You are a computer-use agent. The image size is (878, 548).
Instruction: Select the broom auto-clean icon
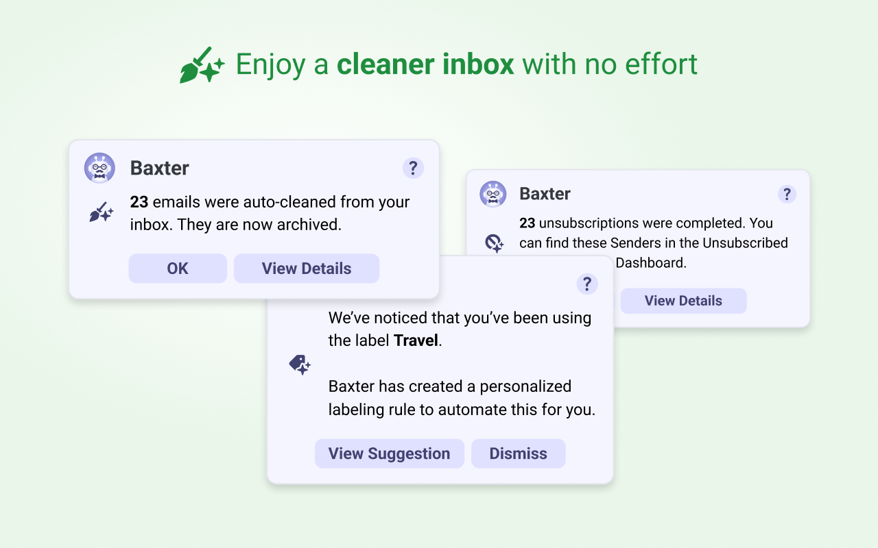point(100,212)
